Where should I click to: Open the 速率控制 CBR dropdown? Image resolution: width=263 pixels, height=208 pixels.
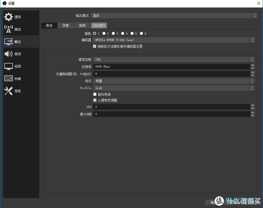click(174, 60)
